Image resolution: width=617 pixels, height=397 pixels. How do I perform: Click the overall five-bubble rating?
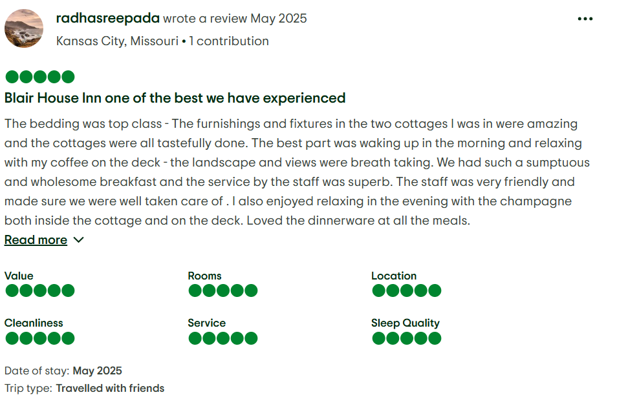click(x=40, y=77)
